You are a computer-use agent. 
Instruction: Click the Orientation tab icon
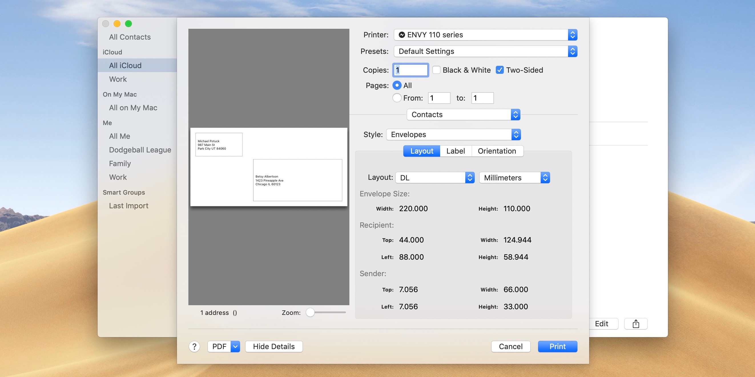point(497,151)
